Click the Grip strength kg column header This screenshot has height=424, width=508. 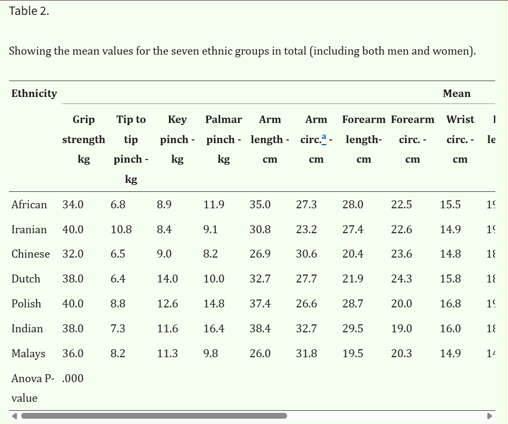pyautogui.click(x=84, y=139)
